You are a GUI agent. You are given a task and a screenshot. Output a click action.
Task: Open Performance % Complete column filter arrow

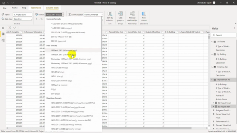click(44, 32)
